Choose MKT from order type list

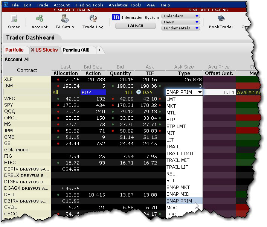(x=184, y=106)
